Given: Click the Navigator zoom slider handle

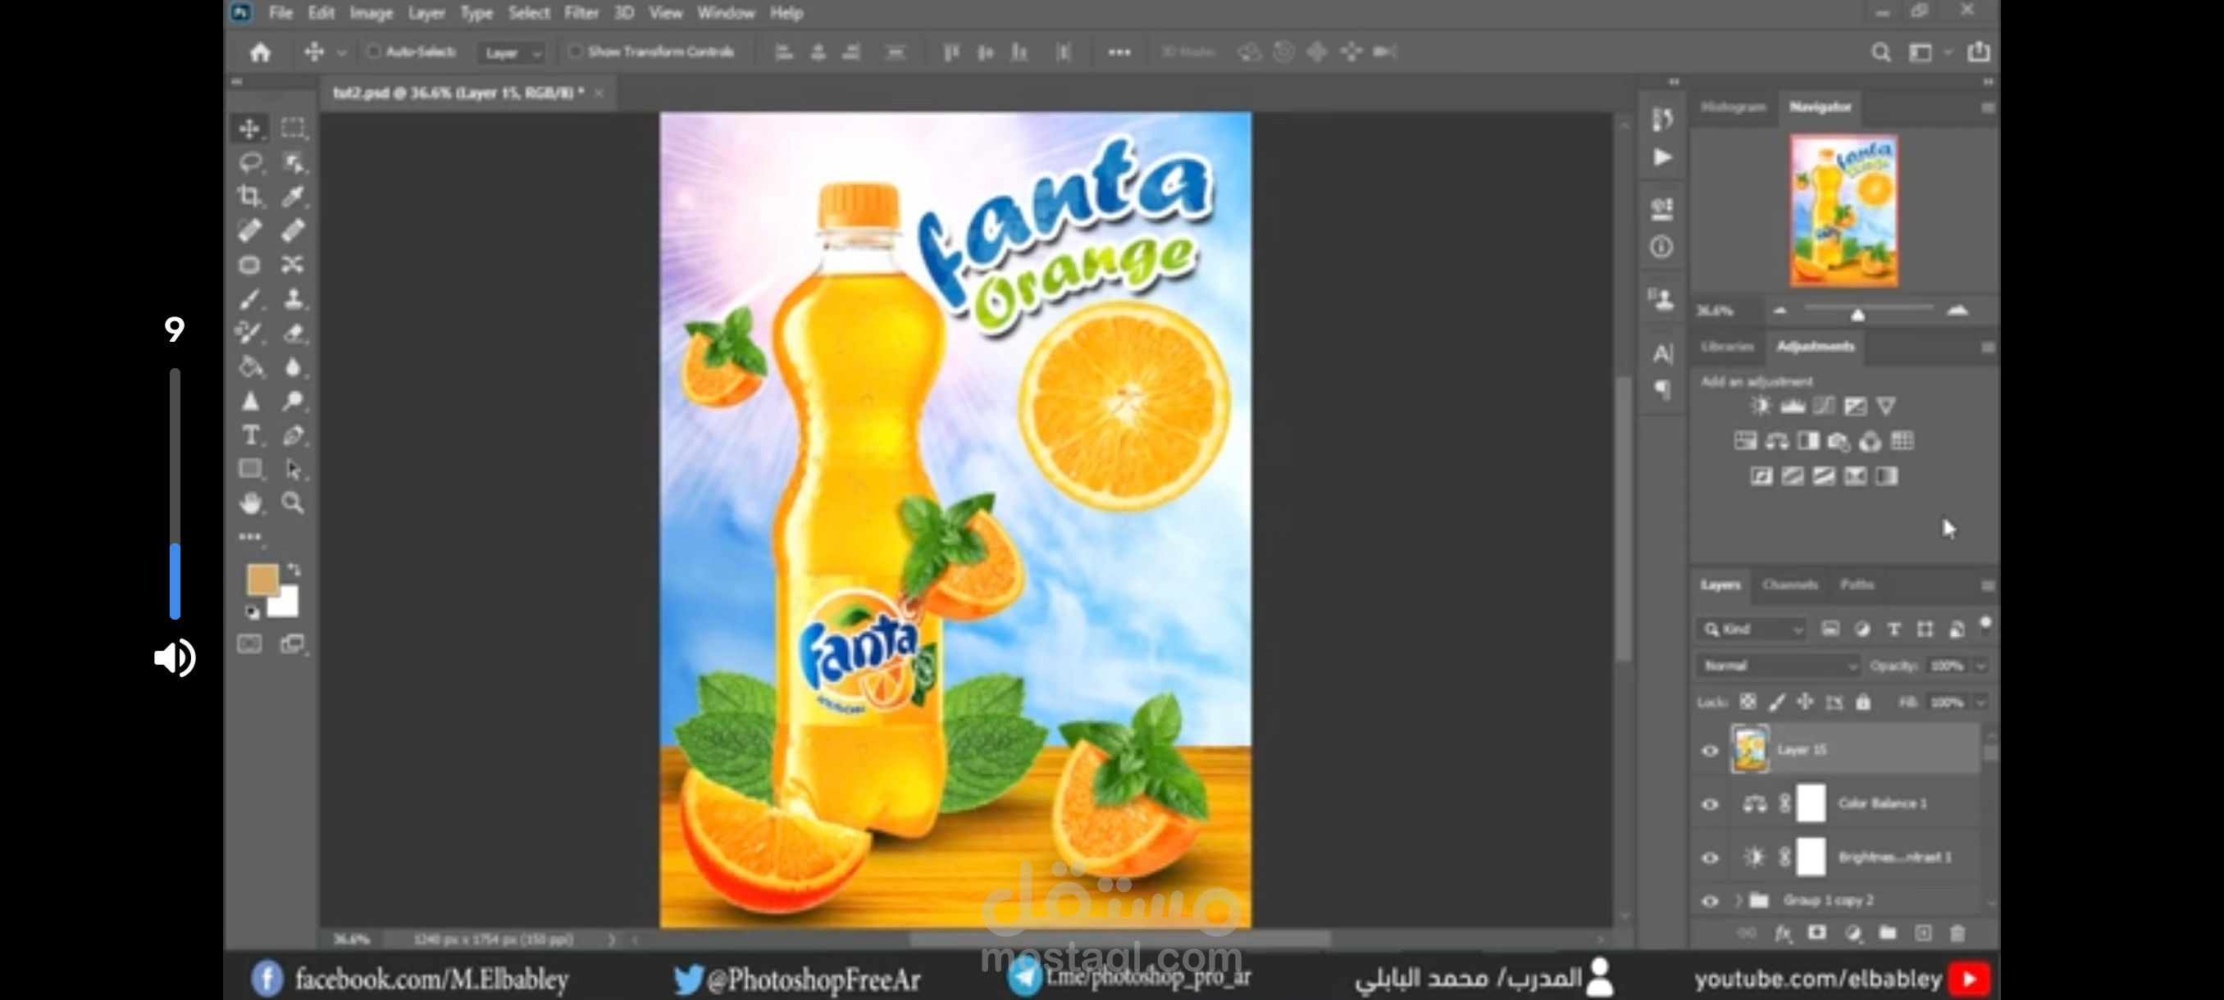Looking at the screenshot, I should [x=1858, y=314].
